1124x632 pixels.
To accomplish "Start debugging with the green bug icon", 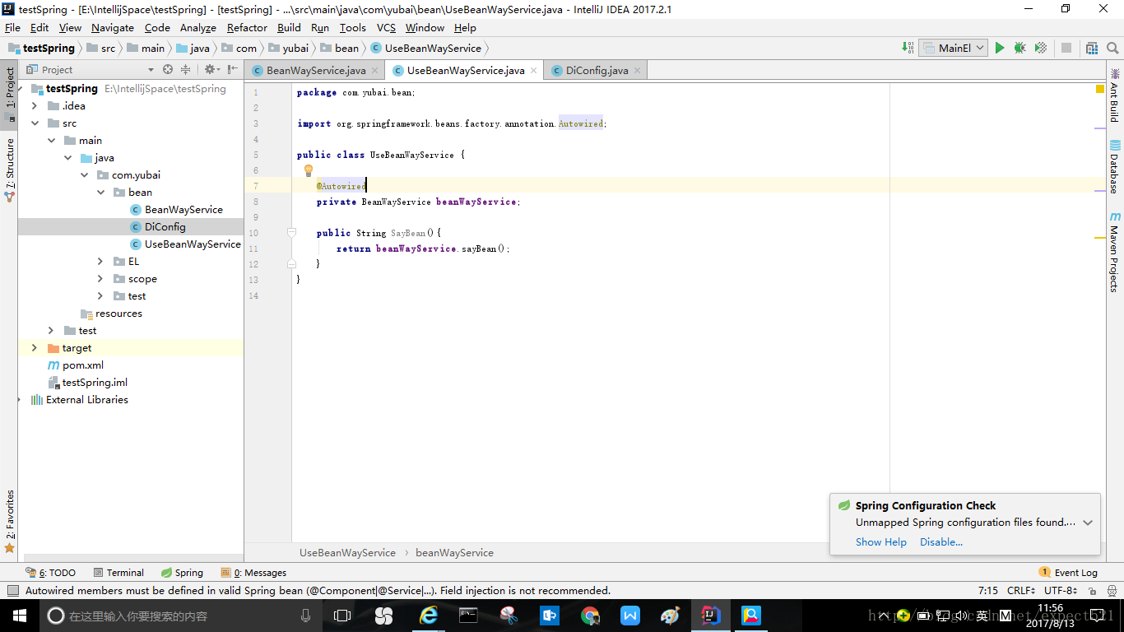I will [1020, 48].
